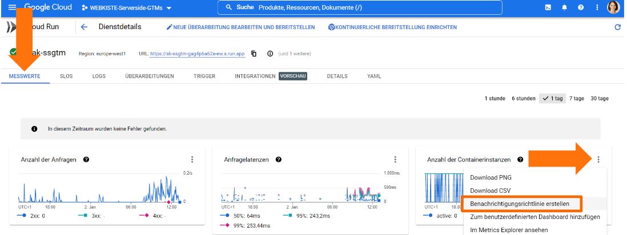Toggle the 3xx legend series

click(93, 216)
